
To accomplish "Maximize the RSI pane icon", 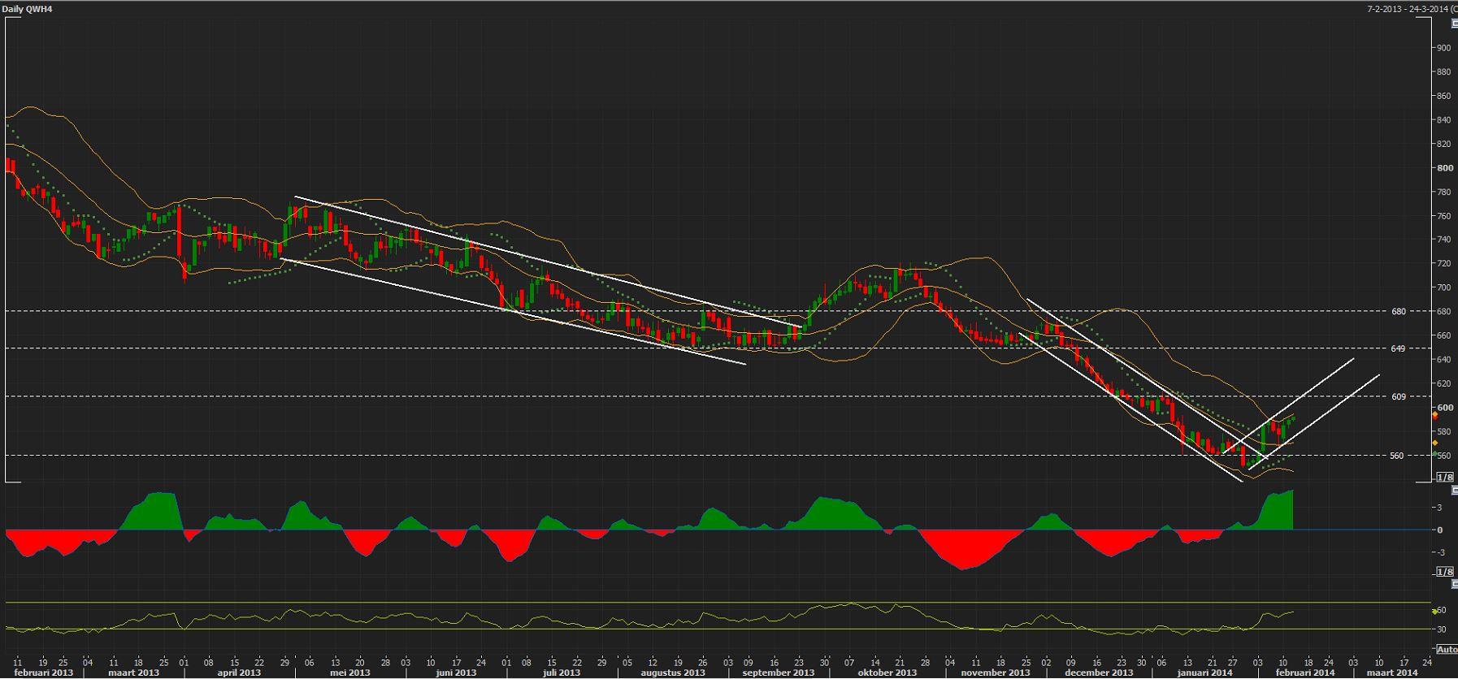I will [x=1455, y=584].
